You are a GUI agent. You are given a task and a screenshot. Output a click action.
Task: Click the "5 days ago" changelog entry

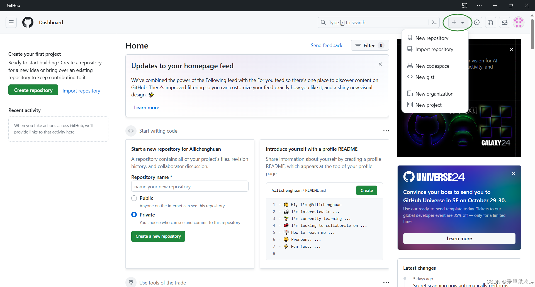click(423, 279)
